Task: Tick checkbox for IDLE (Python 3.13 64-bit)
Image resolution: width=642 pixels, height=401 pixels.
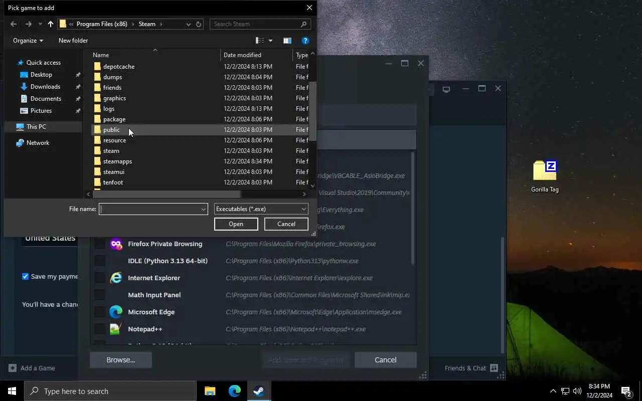Action: (x=100, y=261)
